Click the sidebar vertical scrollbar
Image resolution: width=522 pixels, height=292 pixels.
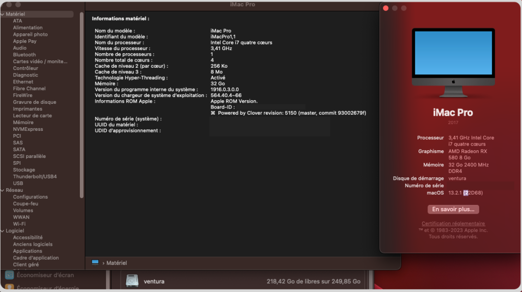point(81,105)
